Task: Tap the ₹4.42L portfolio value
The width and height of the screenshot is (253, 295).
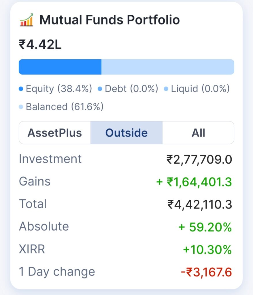Action: click(40, 45)
